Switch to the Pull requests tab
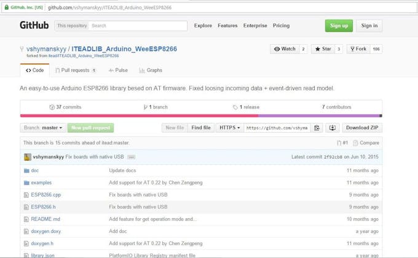Screen dimensions: 418x258 pos(76,70)
